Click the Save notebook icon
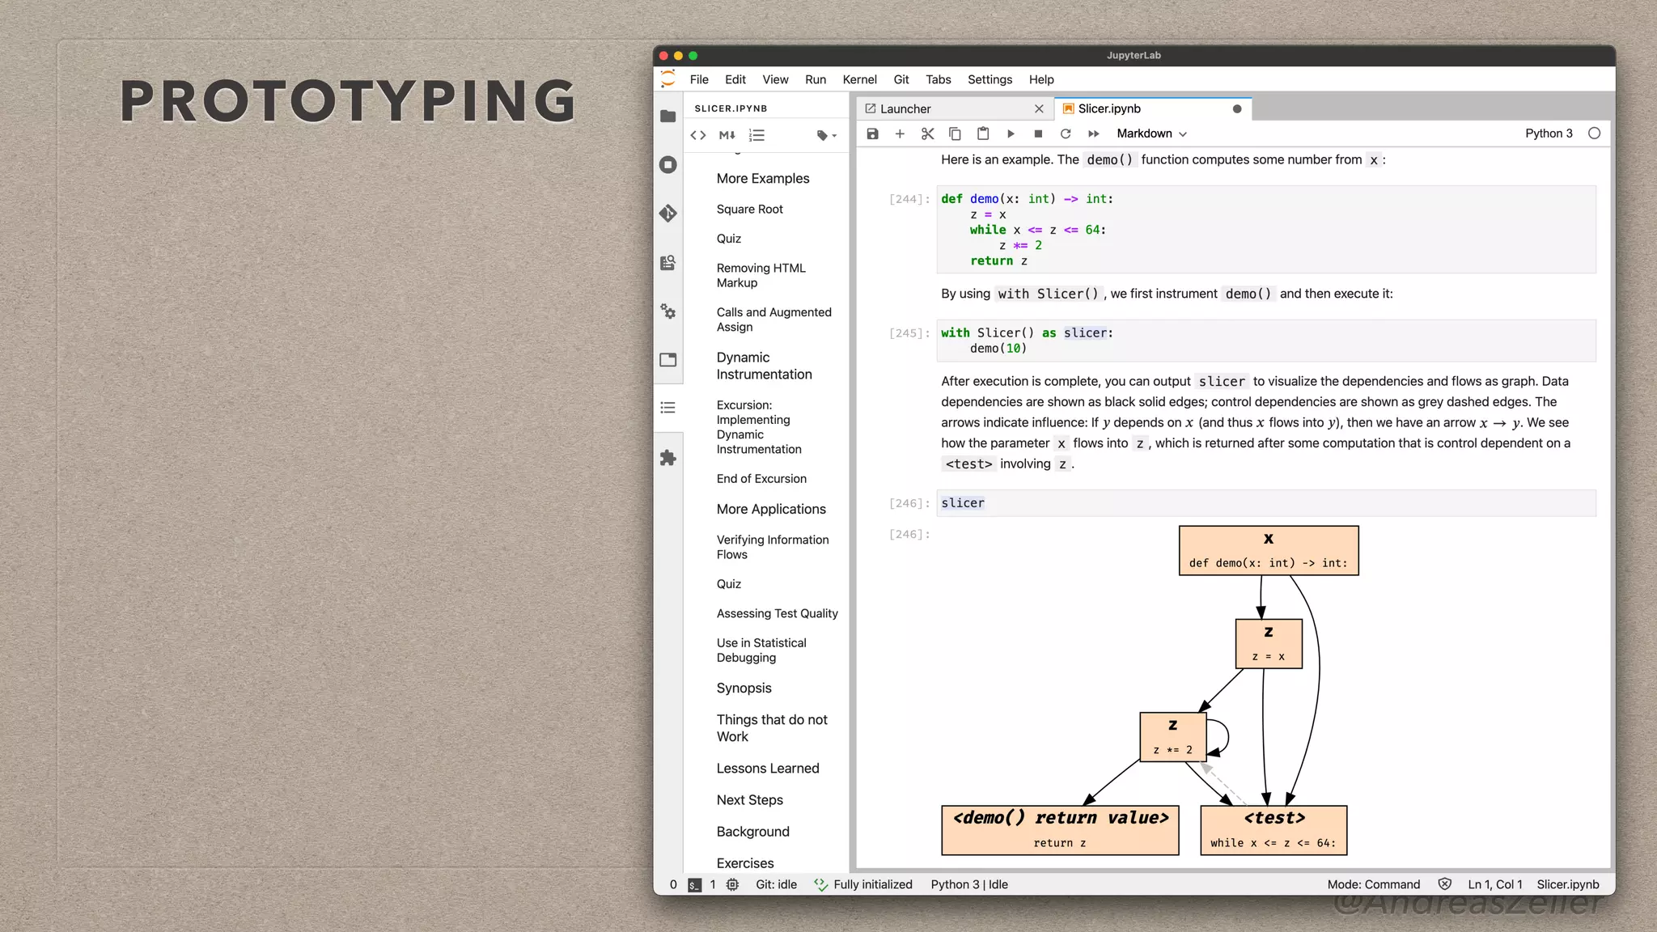Viewport: 1657px width, 932px height. coord(872,133)
